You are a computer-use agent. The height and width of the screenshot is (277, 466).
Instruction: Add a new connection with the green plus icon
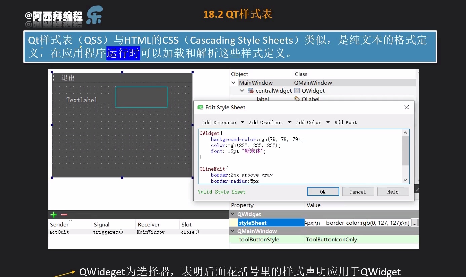53,214
